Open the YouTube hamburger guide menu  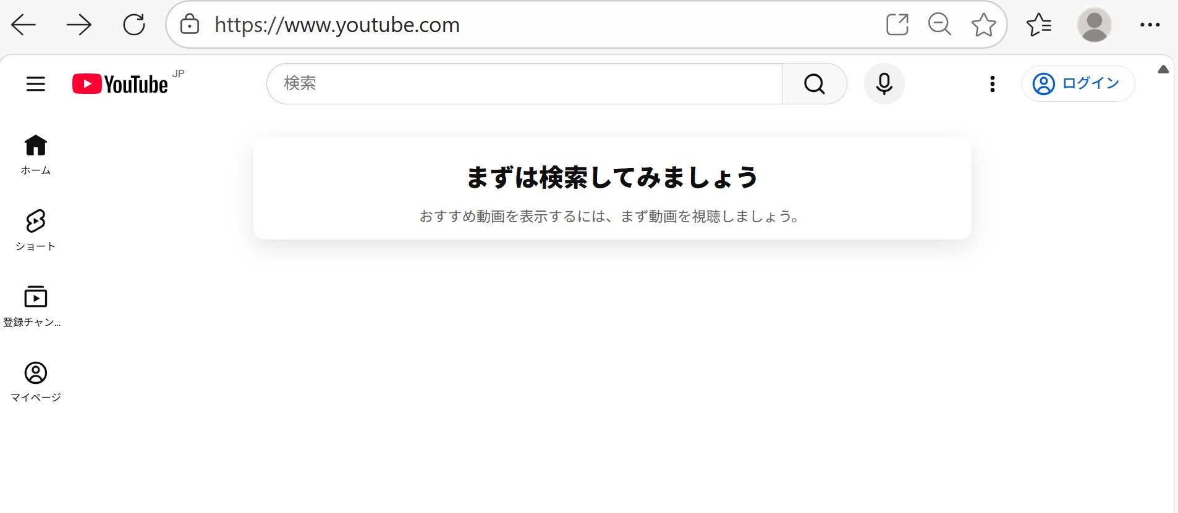pos(36,83)
